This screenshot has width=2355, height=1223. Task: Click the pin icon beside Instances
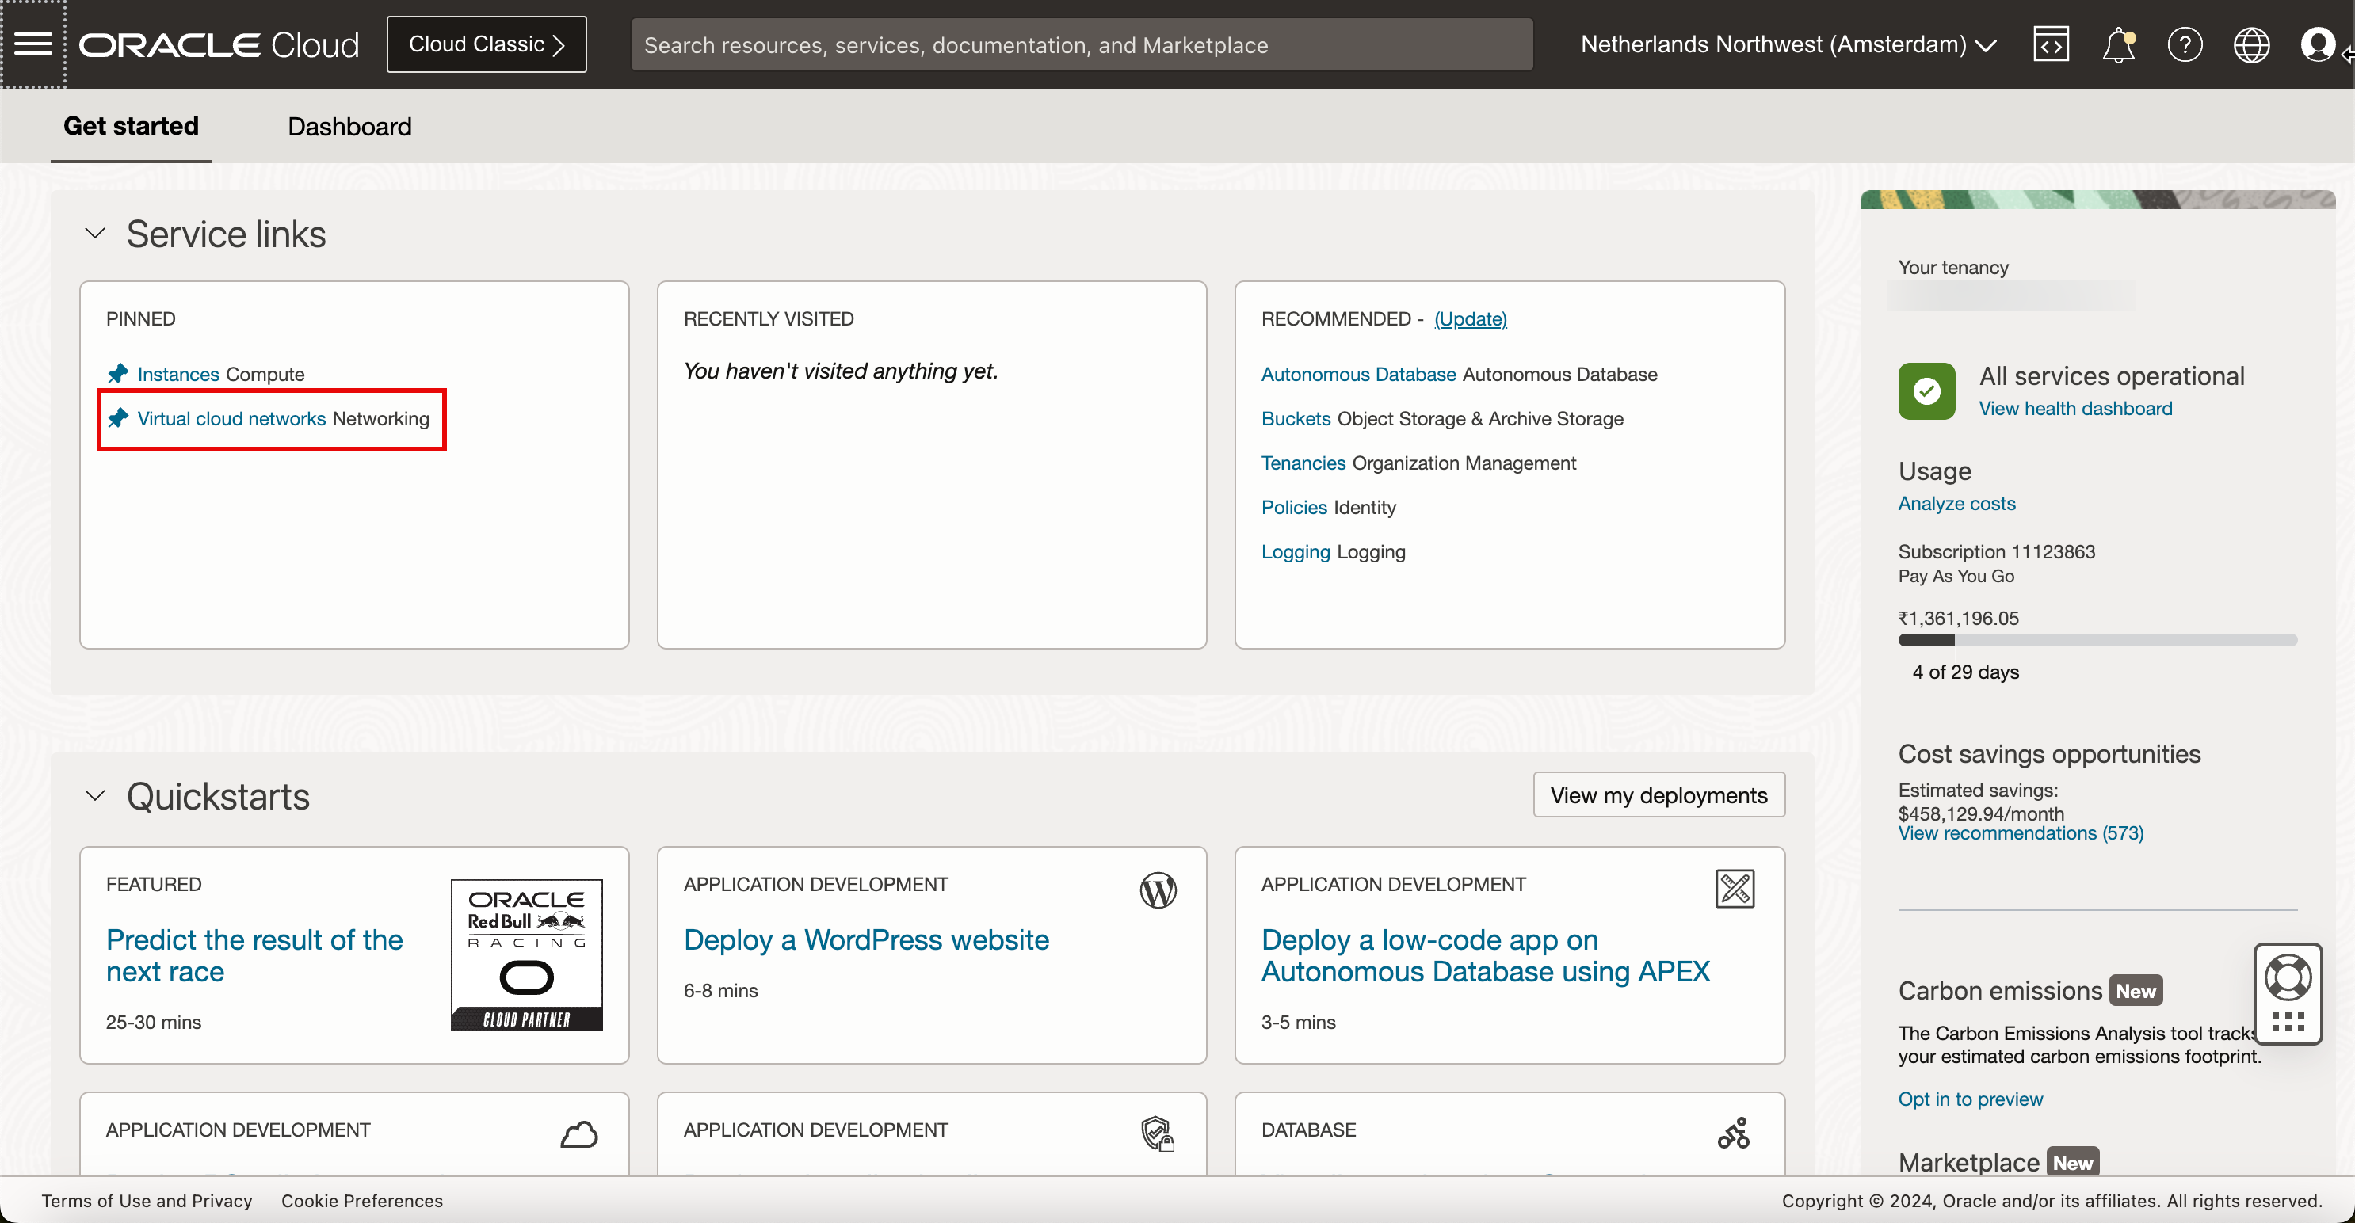[x=118, y=374]
